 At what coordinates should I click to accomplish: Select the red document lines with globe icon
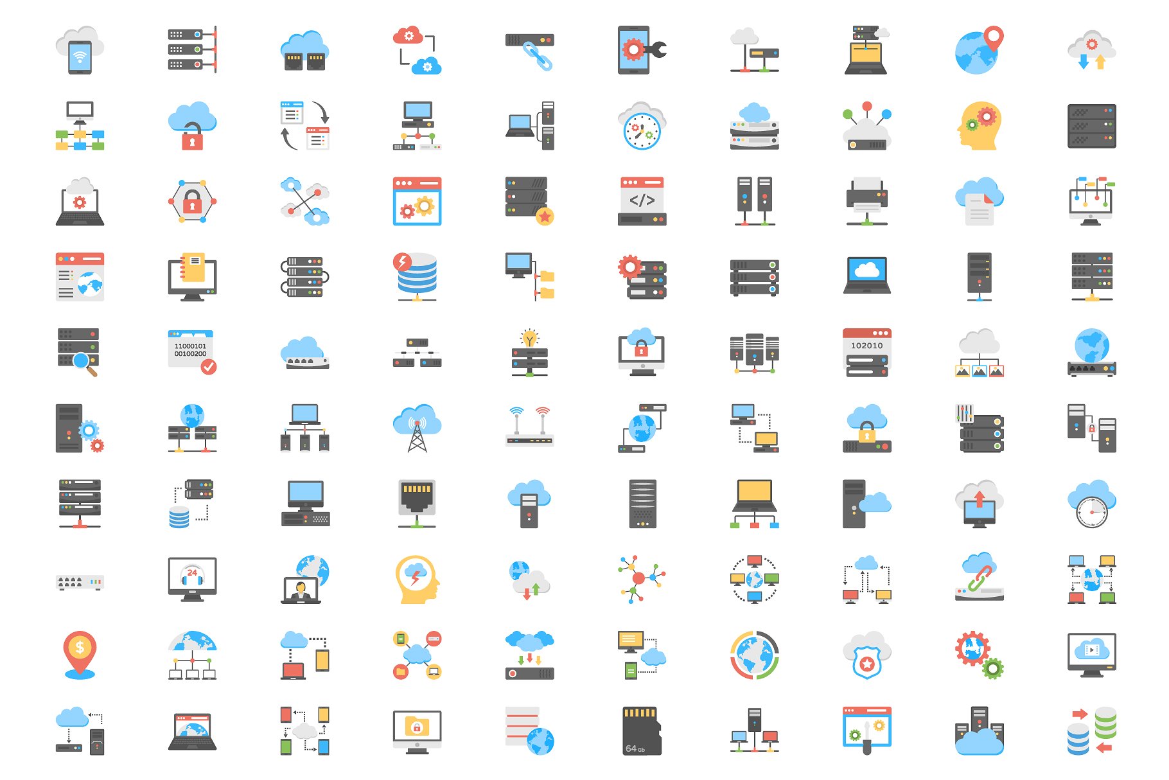click(x=530, y=731)
